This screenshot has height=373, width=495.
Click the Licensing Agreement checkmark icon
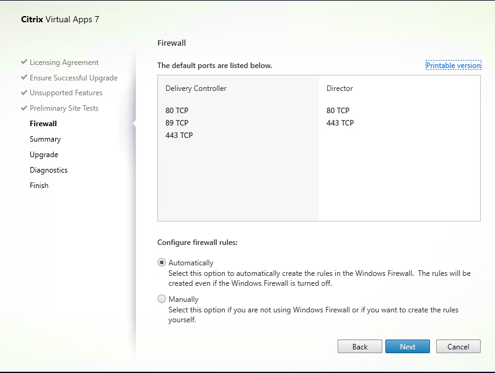click(x=24, y=62)
